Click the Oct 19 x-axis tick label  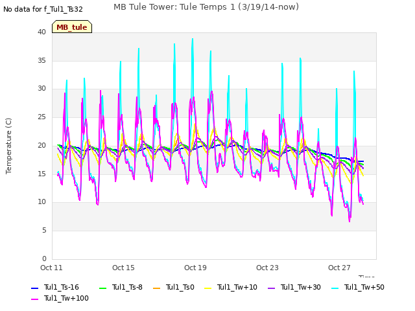[195, 268]
